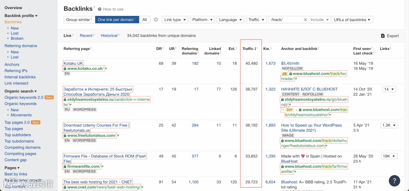The image size is (409, 191).
Task: Clear the /track/ search filter
Action: point(305,20)
